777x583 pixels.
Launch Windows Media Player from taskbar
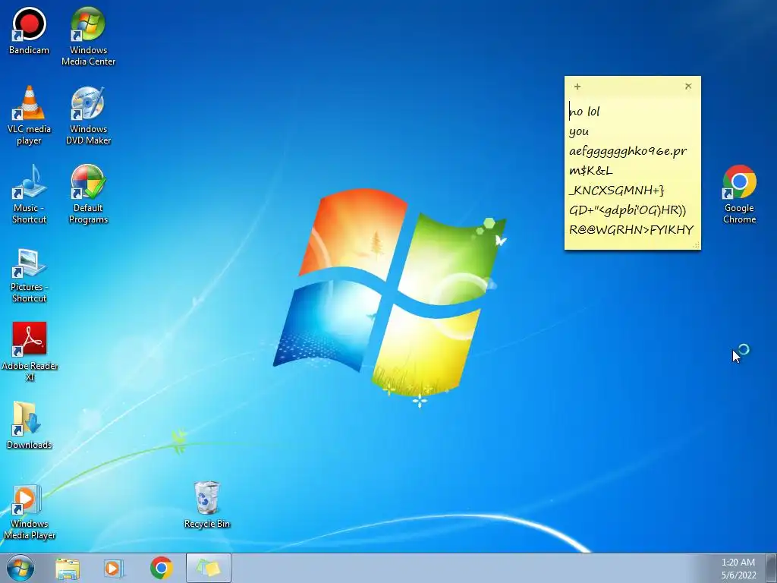coord(114,568)
